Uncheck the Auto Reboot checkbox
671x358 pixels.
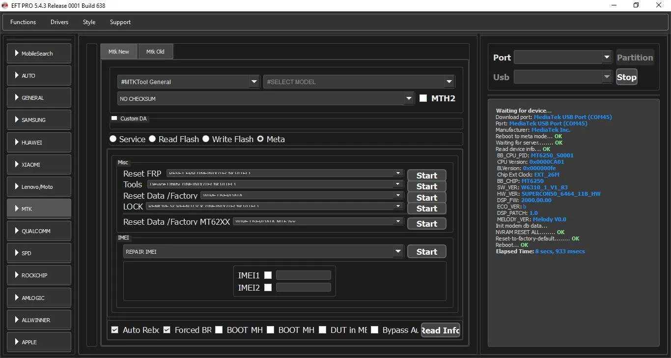(x=115, y=330)
